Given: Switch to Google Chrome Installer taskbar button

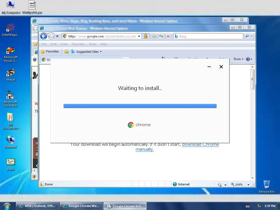Looking at the screenshot, I should point(125,206).
